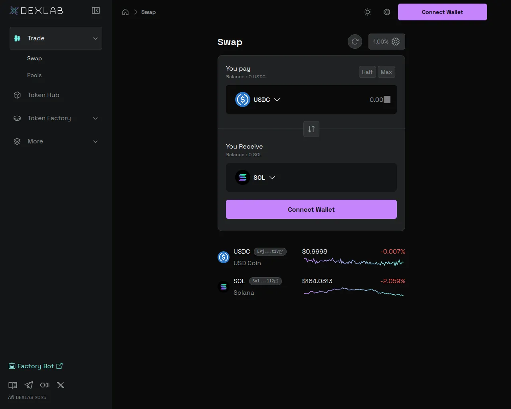Screen dimensions: 511x409
Task: Select Pools in sidebar
Action: click(x=34, y=75)
